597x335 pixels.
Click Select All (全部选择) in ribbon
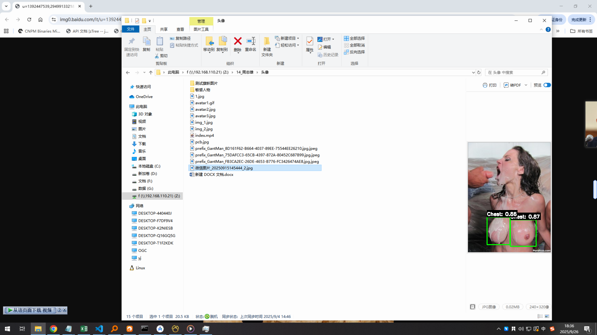(355, 38)
